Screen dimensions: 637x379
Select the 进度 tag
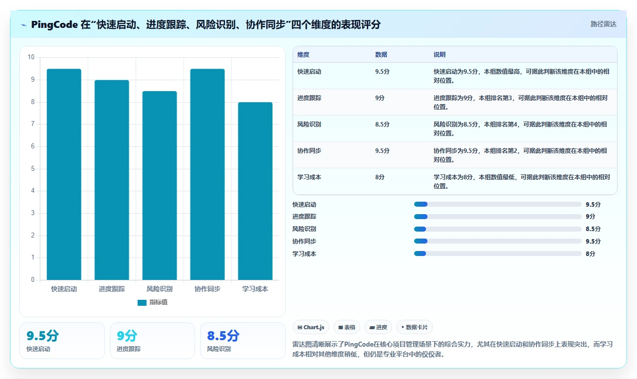(x=378, y=327)
